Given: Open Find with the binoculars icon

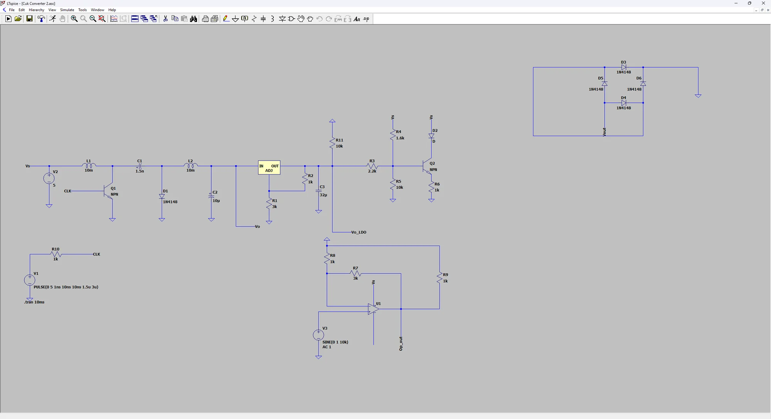Looking at the screenshot, I should pos(194,19).
